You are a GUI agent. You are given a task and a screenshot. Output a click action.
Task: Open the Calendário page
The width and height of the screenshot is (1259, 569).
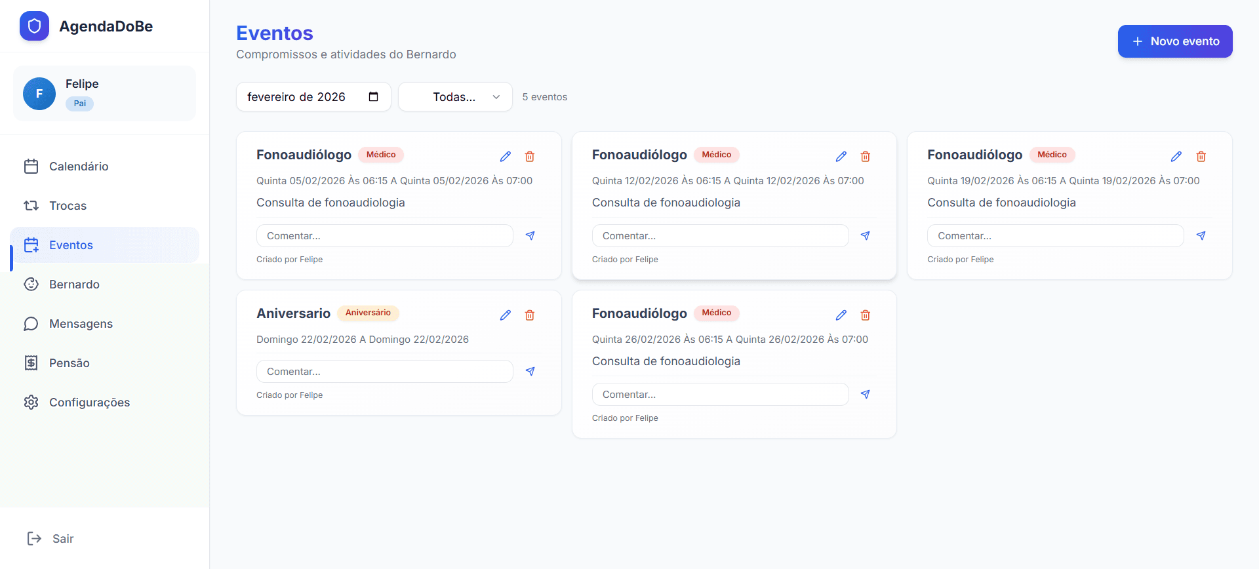pos(79,167)
